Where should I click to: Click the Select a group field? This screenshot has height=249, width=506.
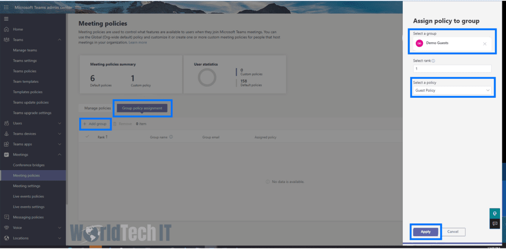[452, 43]
